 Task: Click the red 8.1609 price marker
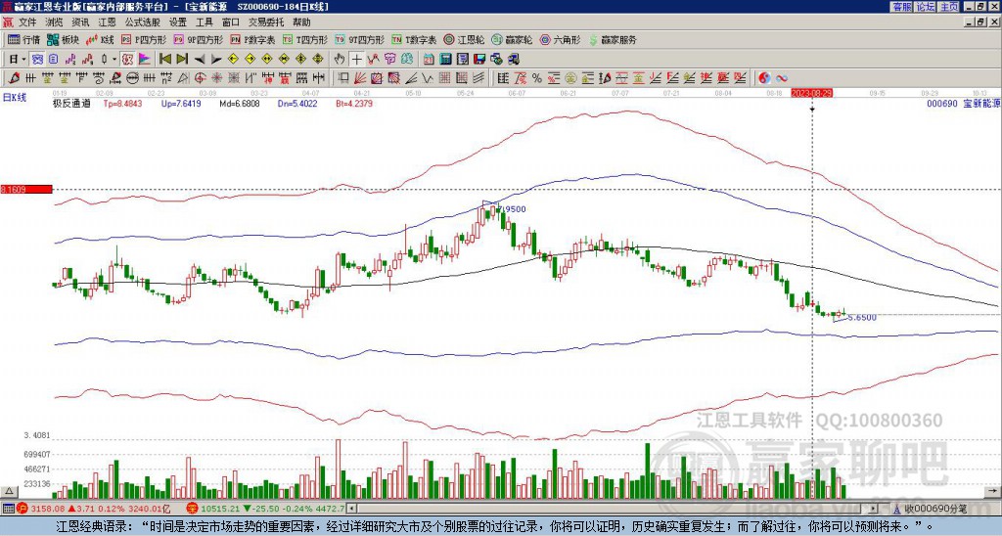(26, 190)
